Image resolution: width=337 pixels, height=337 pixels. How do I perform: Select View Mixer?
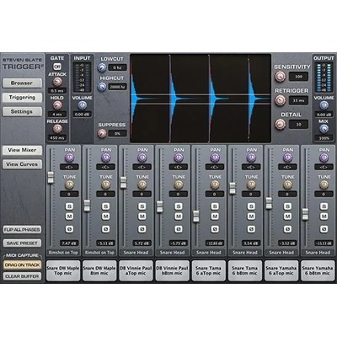(x=22, y=150)
